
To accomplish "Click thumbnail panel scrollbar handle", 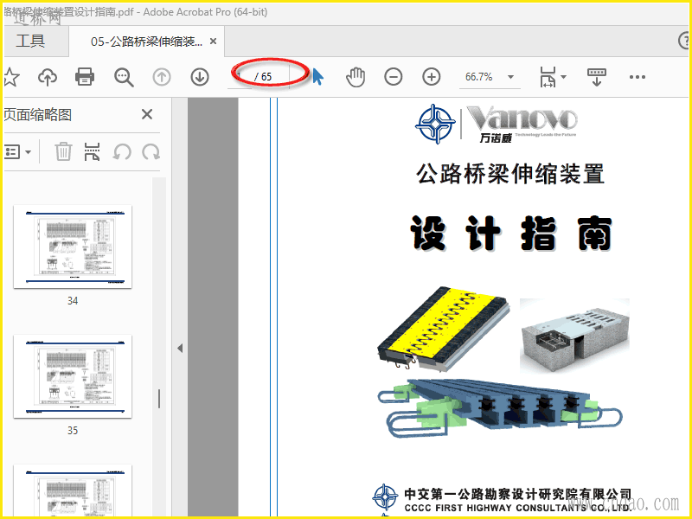I will pyautogui.click(x=159, y=399).
